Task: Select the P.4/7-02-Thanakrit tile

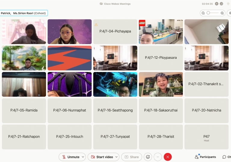Action: pyautogui.click(x=206, y=84)
